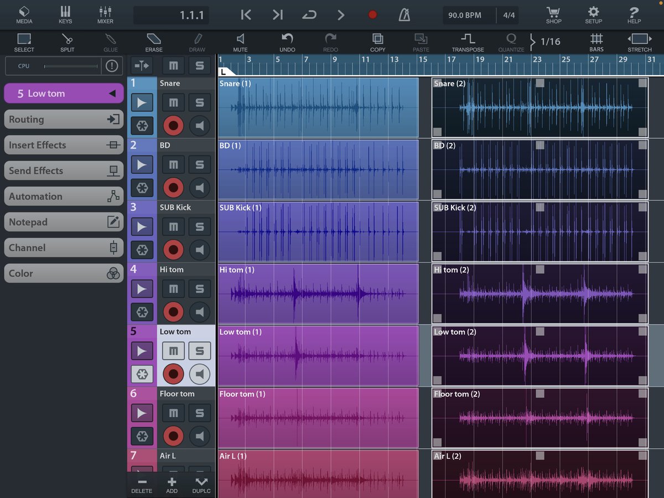
Task: Mute the Snare track
Action: click(173, 102)
